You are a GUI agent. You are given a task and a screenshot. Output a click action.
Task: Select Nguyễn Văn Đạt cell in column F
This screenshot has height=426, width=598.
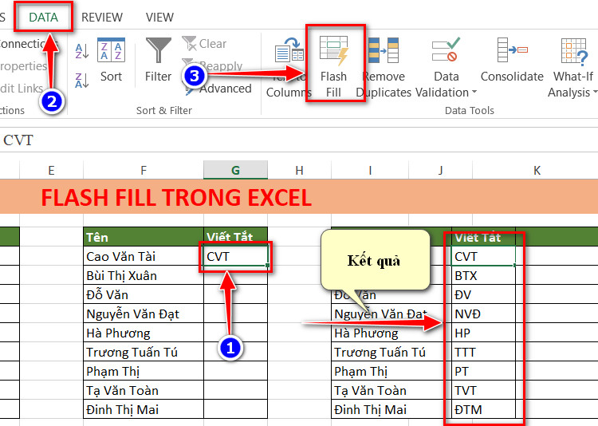144,314
